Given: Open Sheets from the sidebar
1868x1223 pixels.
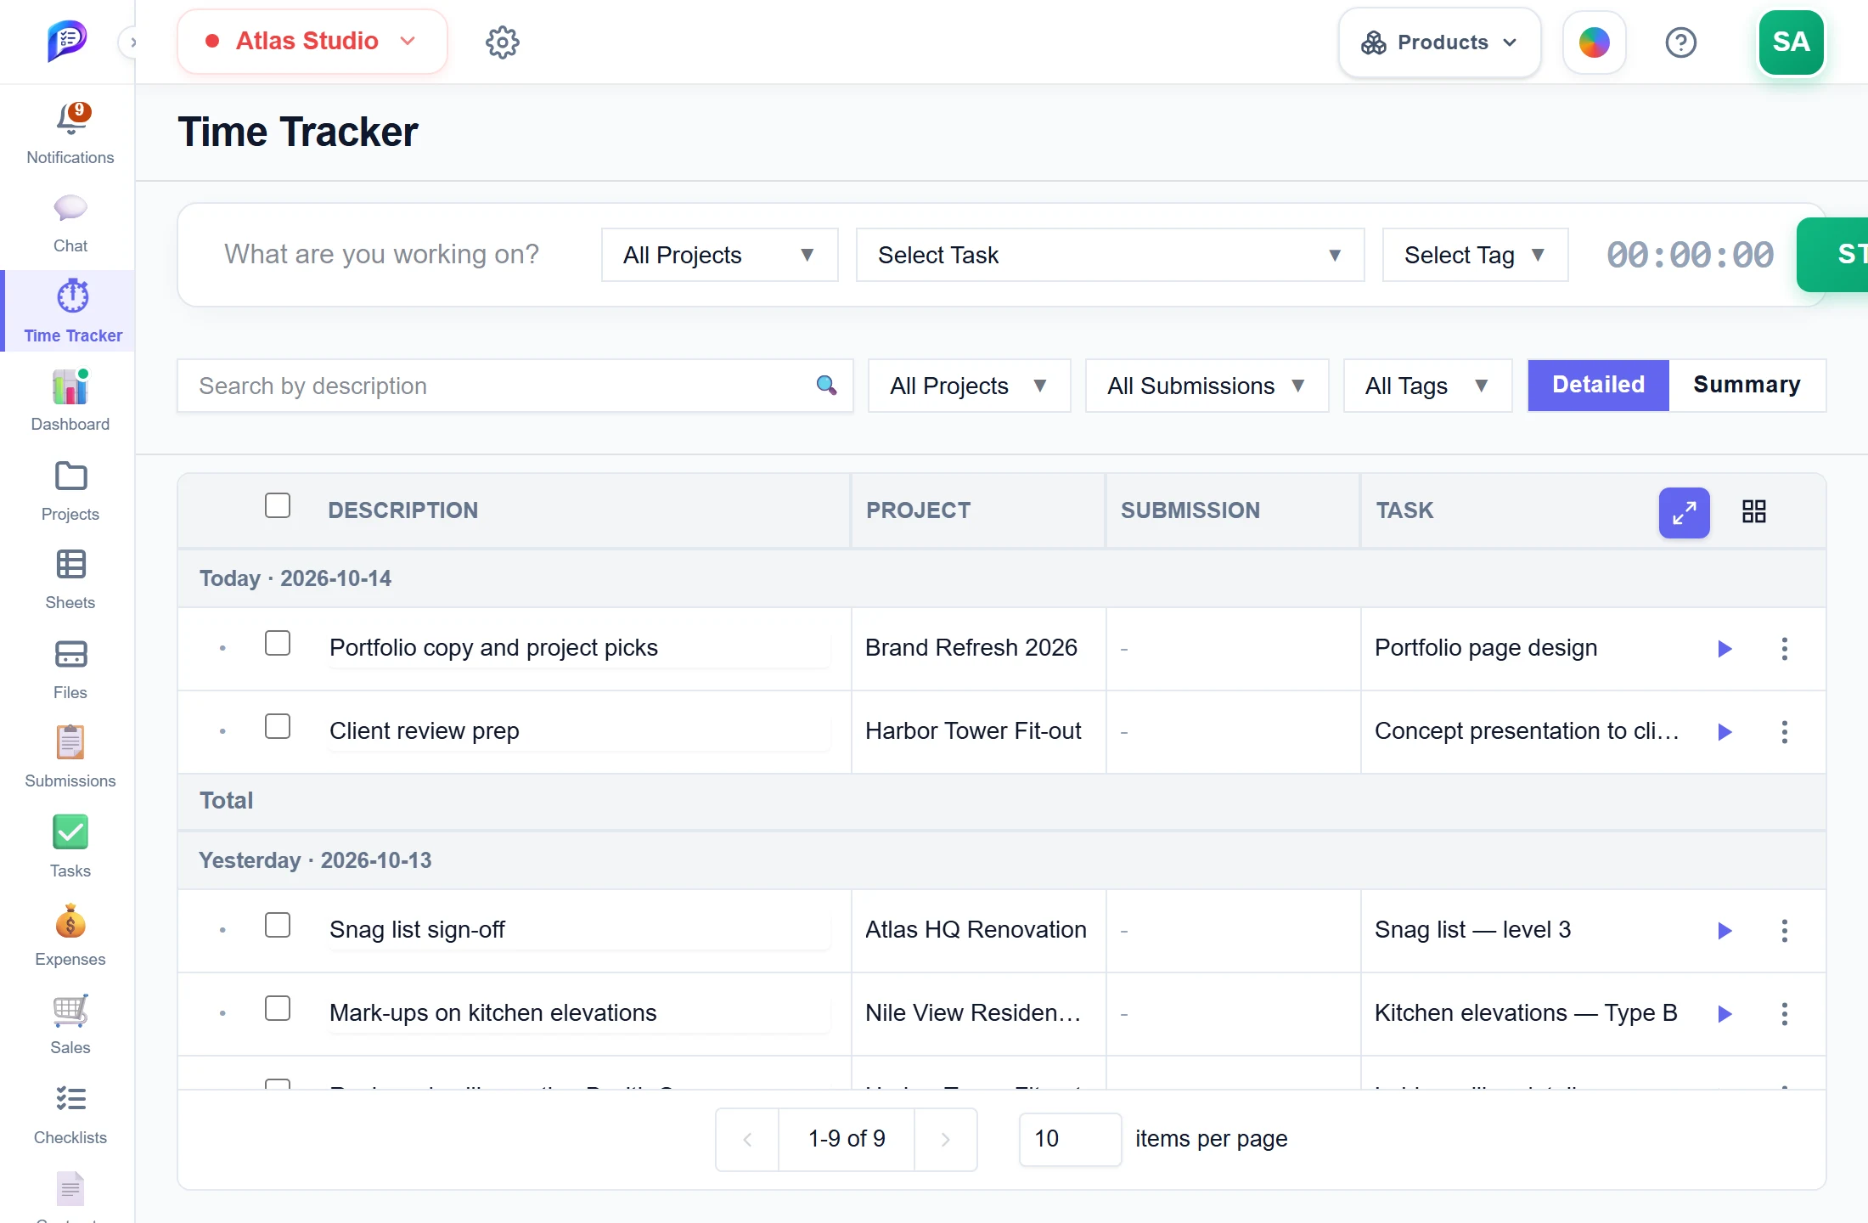Looking at the screenshot, I should tap(70, 579).
